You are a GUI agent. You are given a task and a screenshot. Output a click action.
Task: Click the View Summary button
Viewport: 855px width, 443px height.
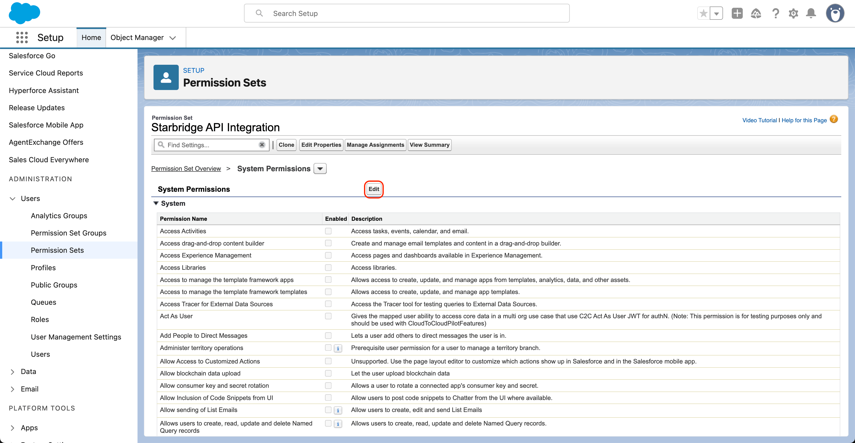pyautogui.click(x=429, y=145)
